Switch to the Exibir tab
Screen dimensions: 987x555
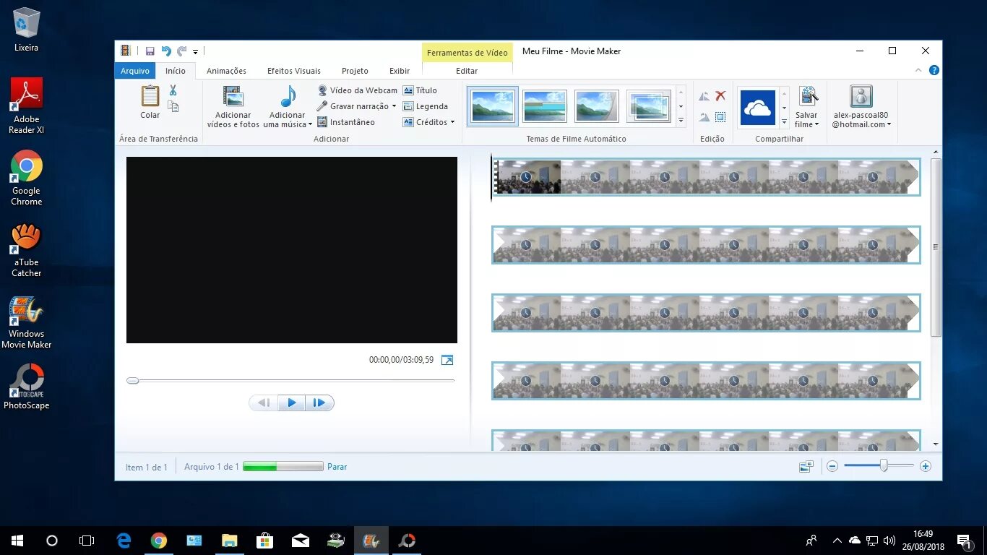[x=400, y=71]
